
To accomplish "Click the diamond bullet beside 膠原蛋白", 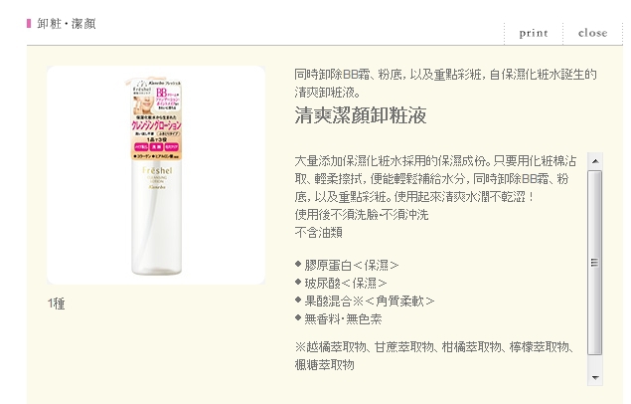I will click(298, 264).
